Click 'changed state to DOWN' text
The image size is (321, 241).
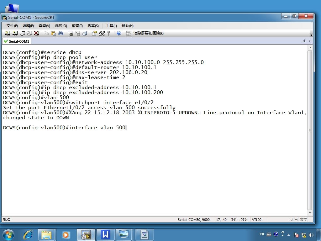coord(36,118)
